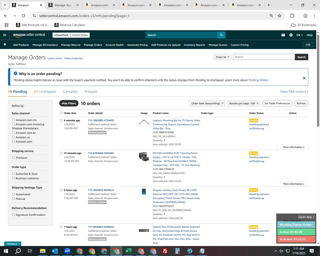Bookmark this page with the star icon
The image size is (320, 256).
click(279, 16)
